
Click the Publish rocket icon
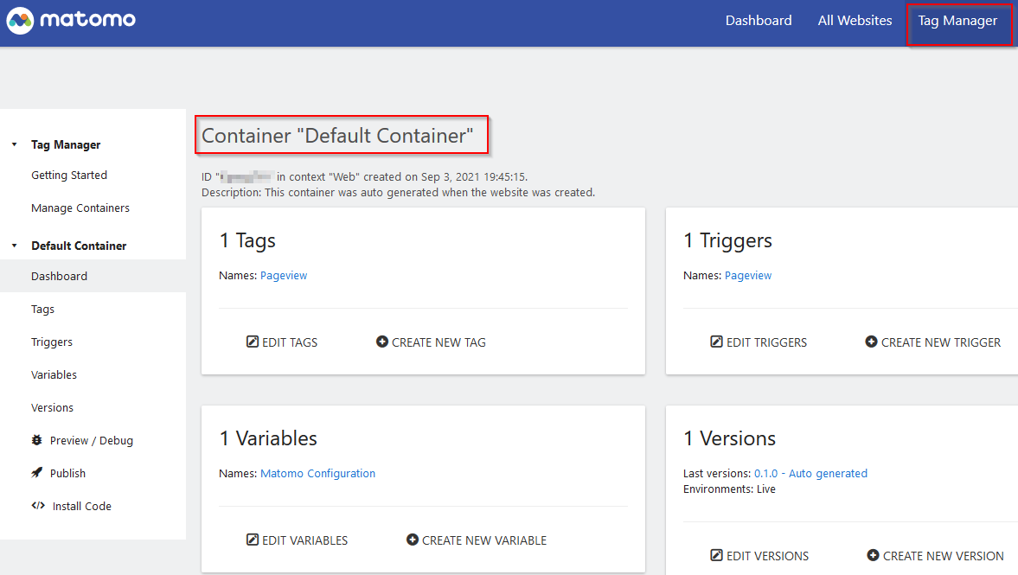tap(37, 473)
